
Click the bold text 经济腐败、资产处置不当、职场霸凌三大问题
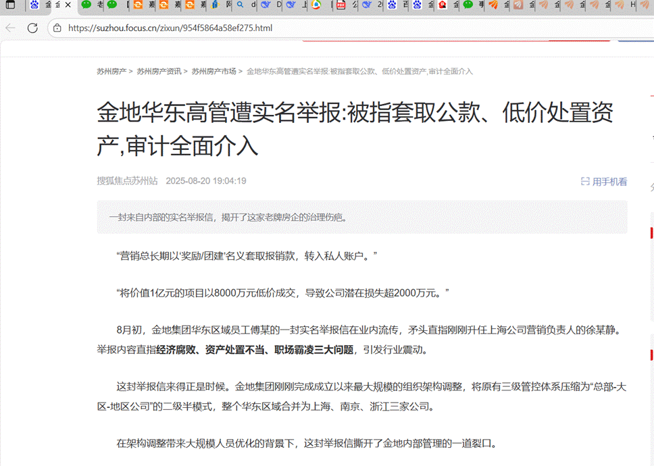pos(255,350)
